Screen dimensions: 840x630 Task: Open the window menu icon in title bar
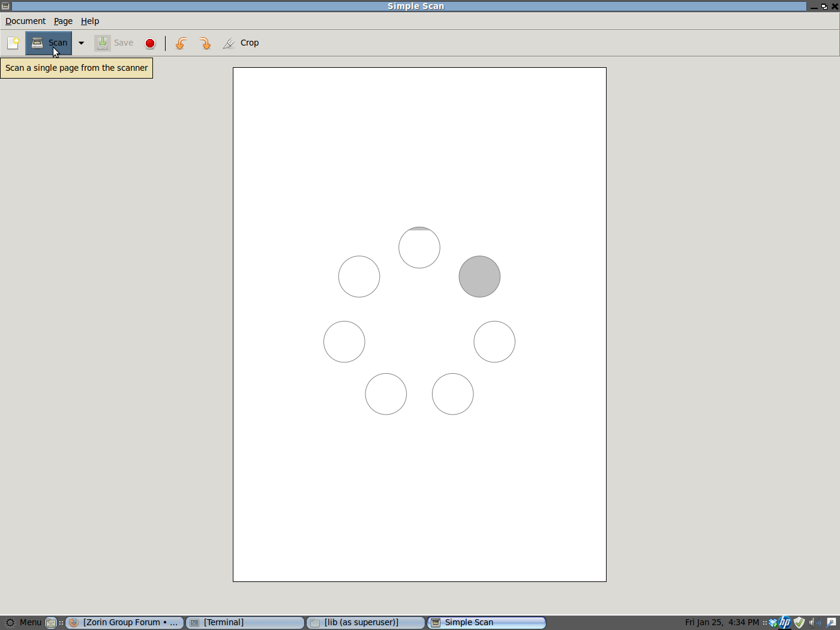(x=5, y=6)
